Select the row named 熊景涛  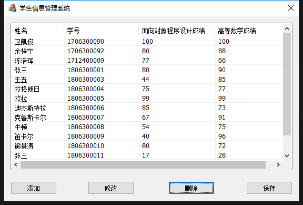pyautogui.click(x=147, y=146)
